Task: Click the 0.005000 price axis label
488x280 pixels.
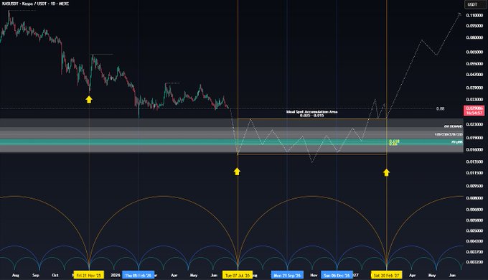Action: click(474, 230)
